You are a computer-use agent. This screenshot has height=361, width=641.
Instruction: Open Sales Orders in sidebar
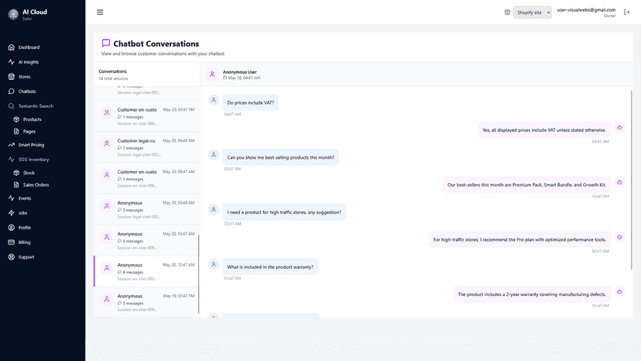[x=36, y=184]
